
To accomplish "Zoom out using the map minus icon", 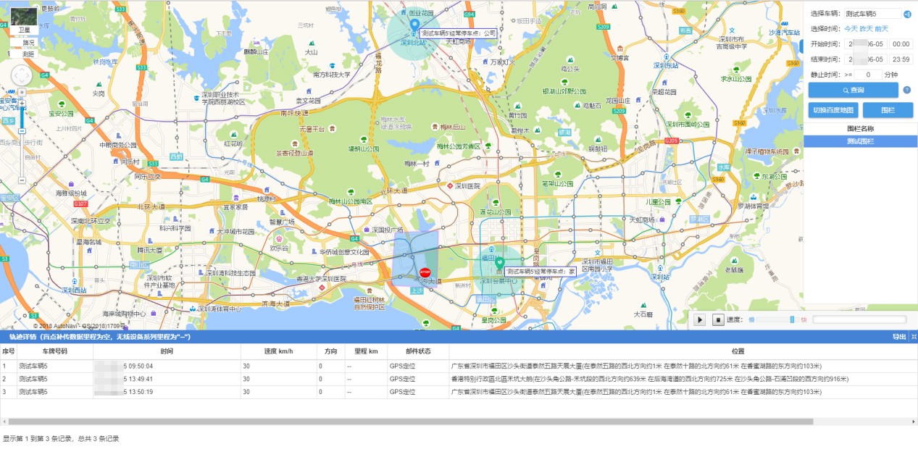I will (22, 131).
